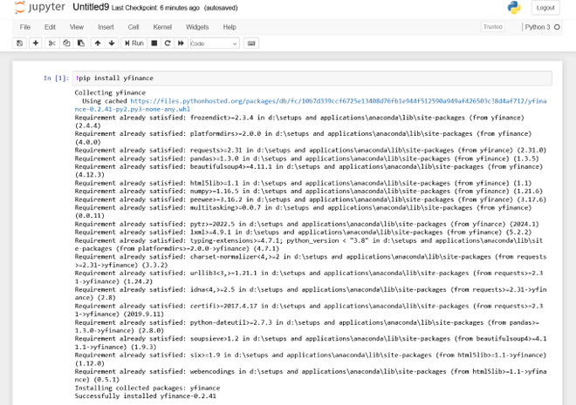This screenshot has height=405, width=576.
Task: Open the Kernel menu
Action: pos(162,27)
